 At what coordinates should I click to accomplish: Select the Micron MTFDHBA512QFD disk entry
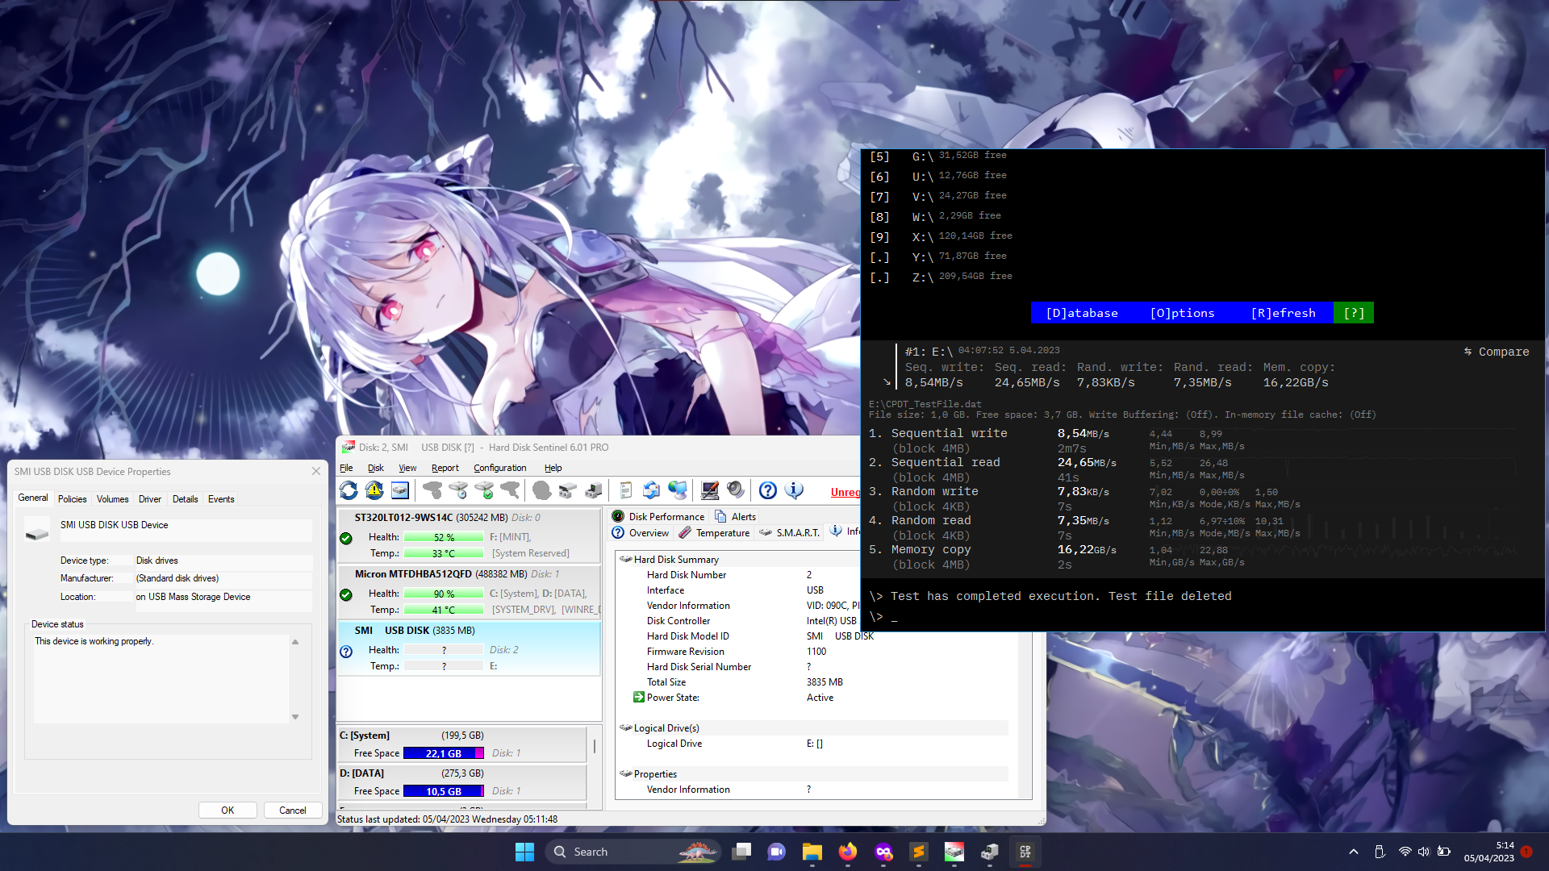470,592
